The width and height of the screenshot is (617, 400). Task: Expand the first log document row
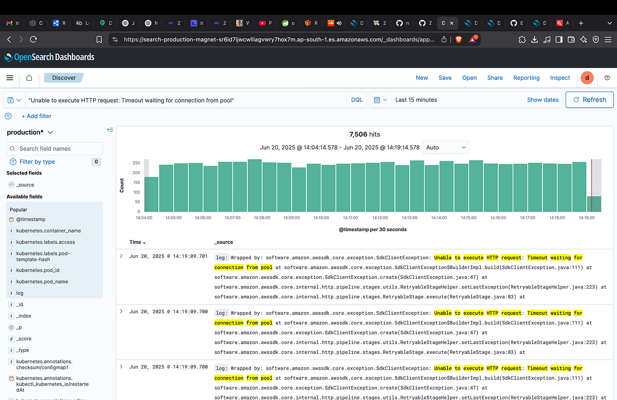(121, 256)
